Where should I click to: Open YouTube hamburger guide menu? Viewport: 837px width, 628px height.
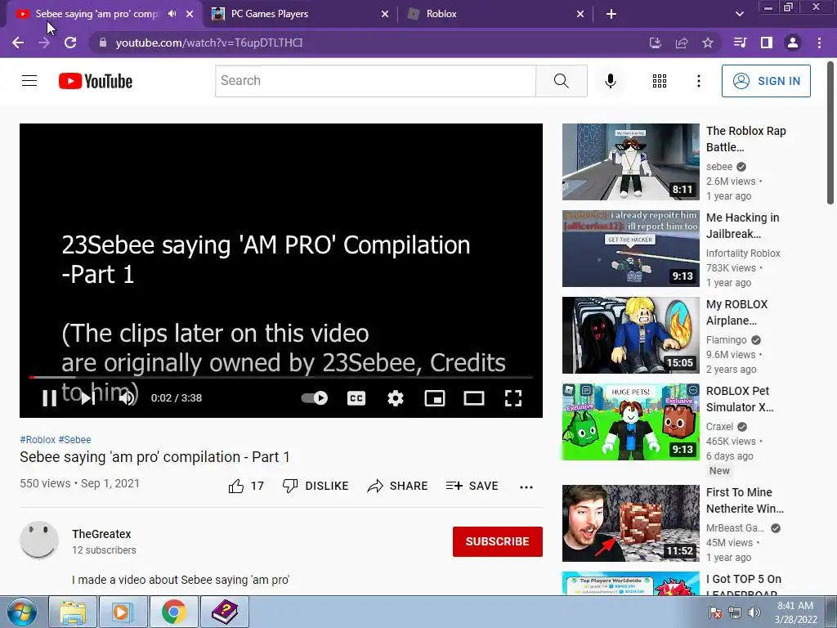pos(29,81)
